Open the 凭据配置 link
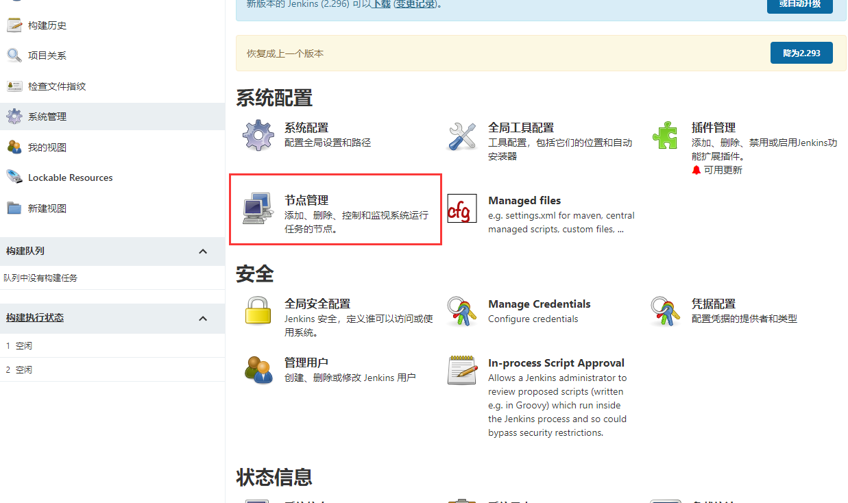Viewport: 848px width, 503px height. (x=714, y=304)
